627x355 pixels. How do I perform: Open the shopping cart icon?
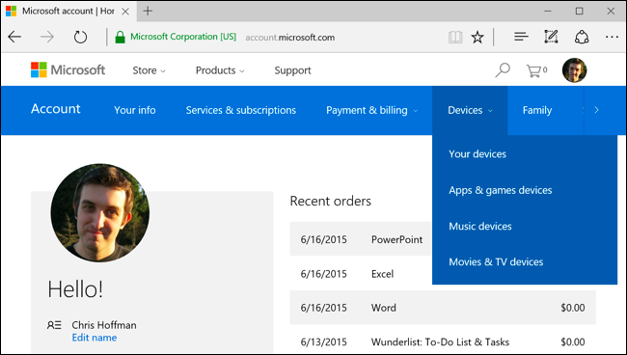(x=536, y=70)
